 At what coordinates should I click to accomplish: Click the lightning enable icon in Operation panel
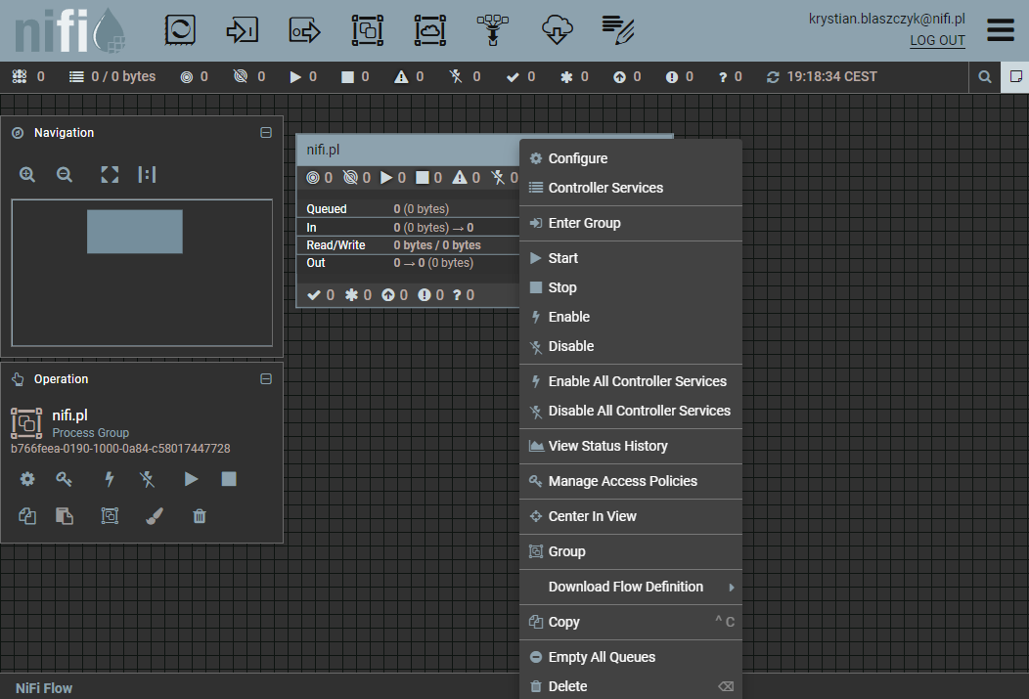point(110,479)
